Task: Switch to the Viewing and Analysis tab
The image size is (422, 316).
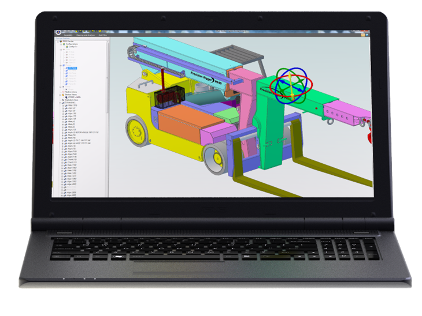Action: (x=85, y=35)
